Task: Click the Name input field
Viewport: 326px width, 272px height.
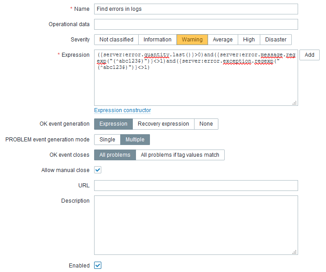Action: point(196,9)
